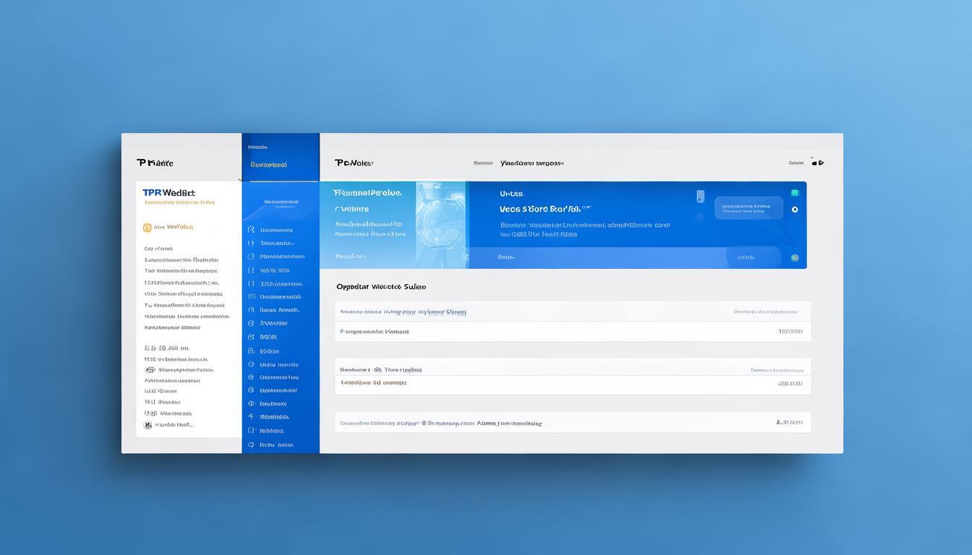Viewport: 972px width, 555px height.
Task: Click the first icon in the blue sidebar
Action: pyautogui.click(x=251, y=230)
